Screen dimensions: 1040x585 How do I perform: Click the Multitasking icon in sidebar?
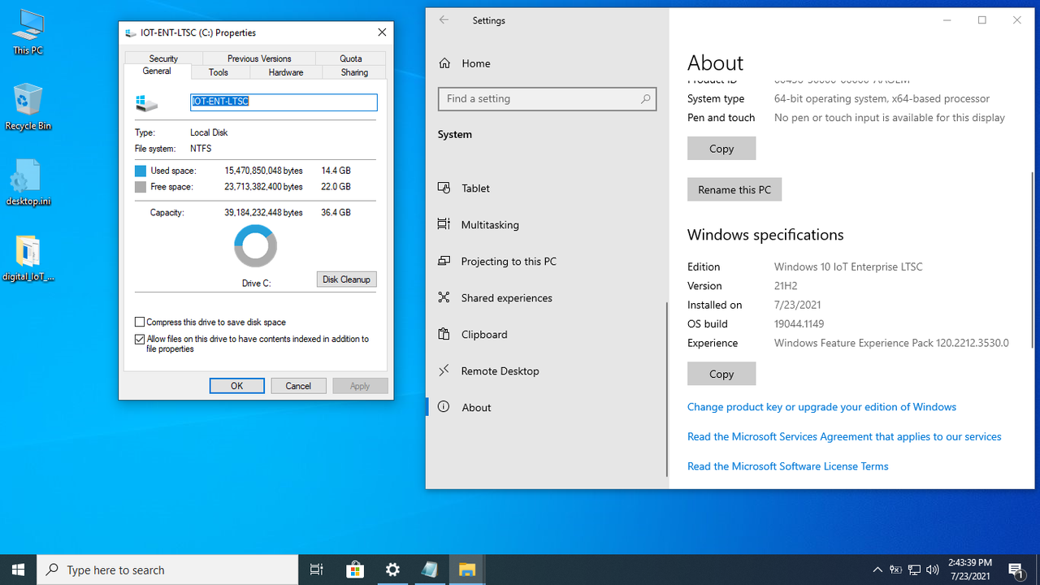tap(444, 224)
